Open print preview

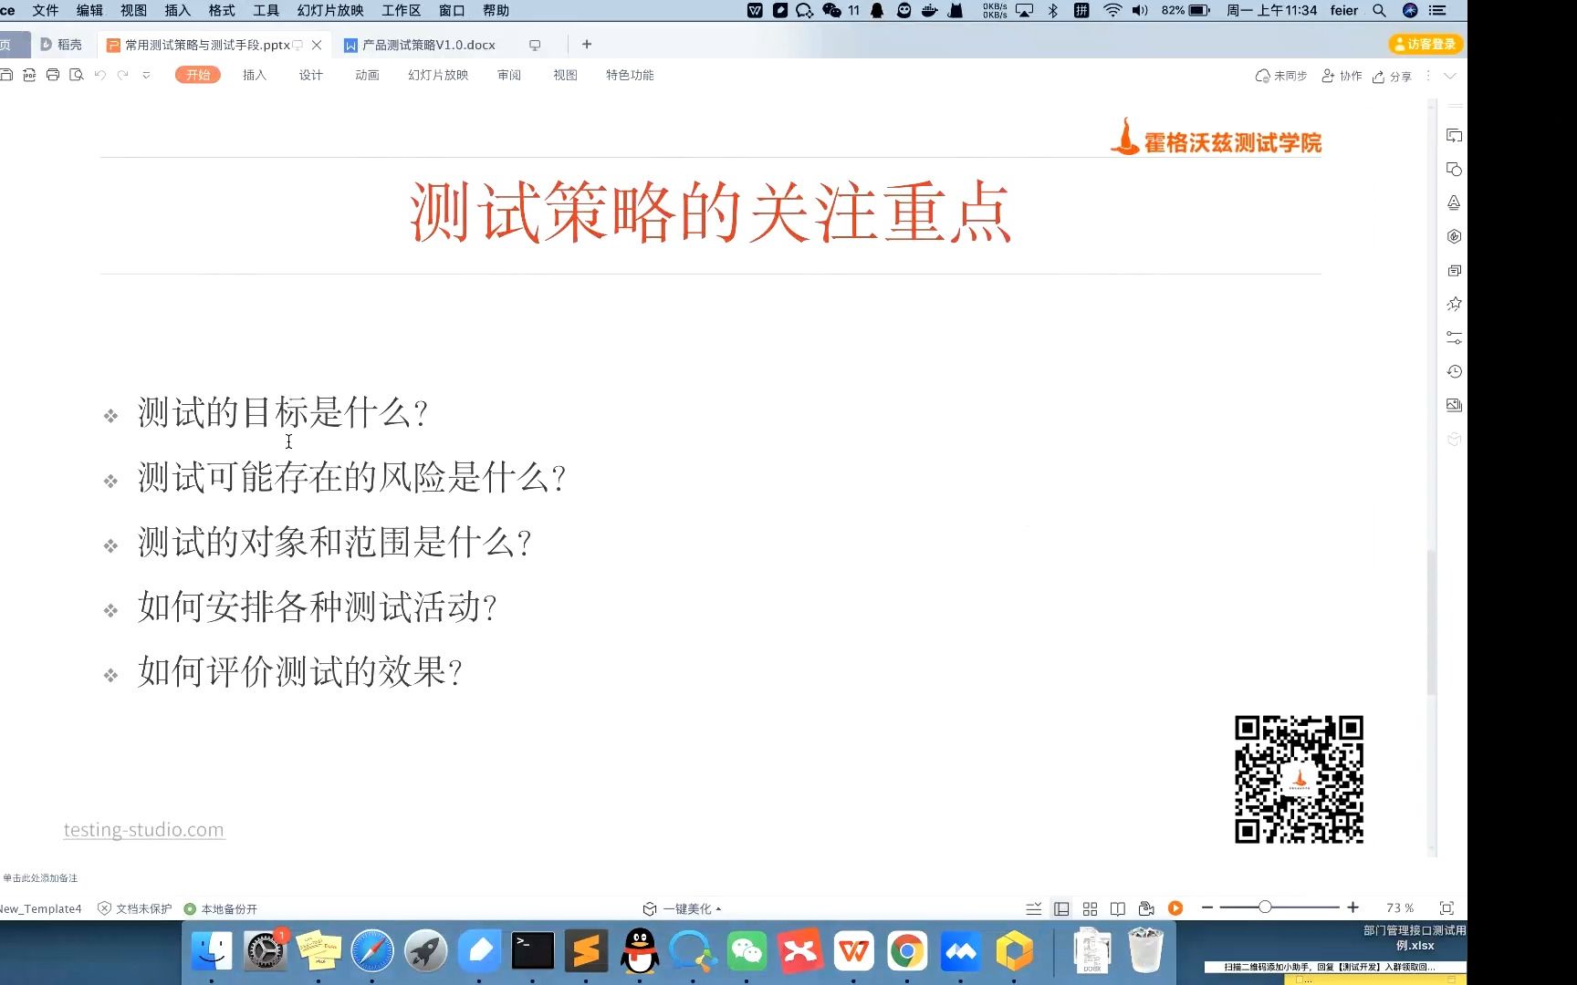point(76,75)
